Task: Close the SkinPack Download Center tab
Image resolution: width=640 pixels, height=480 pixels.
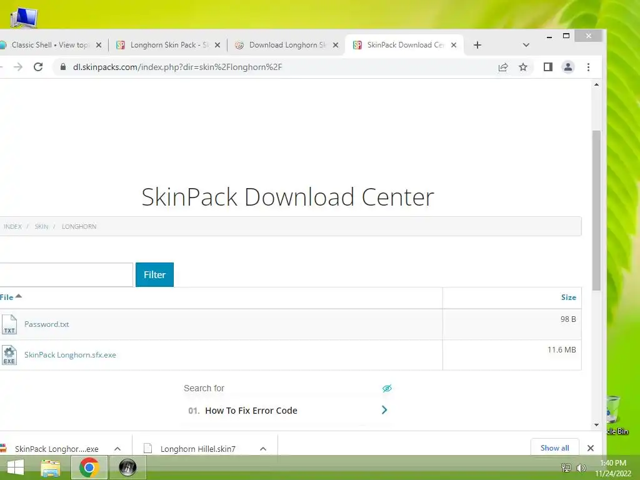Action: (454, 45)
